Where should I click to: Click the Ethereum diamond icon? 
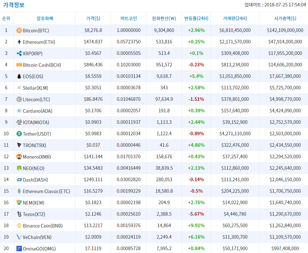[x=19, y=42]
